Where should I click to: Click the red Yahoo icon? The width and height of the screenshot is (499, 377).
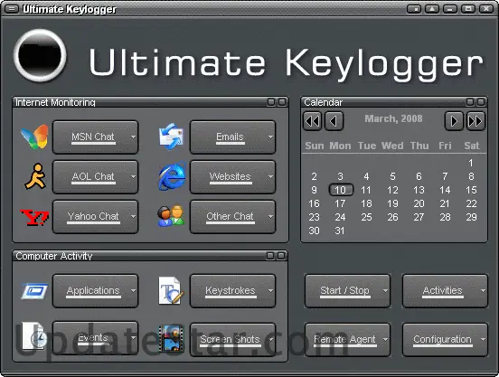point(34,217)
